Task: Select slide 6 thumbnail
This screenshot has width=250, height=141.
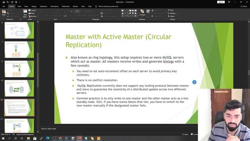Action: [19, 30]
